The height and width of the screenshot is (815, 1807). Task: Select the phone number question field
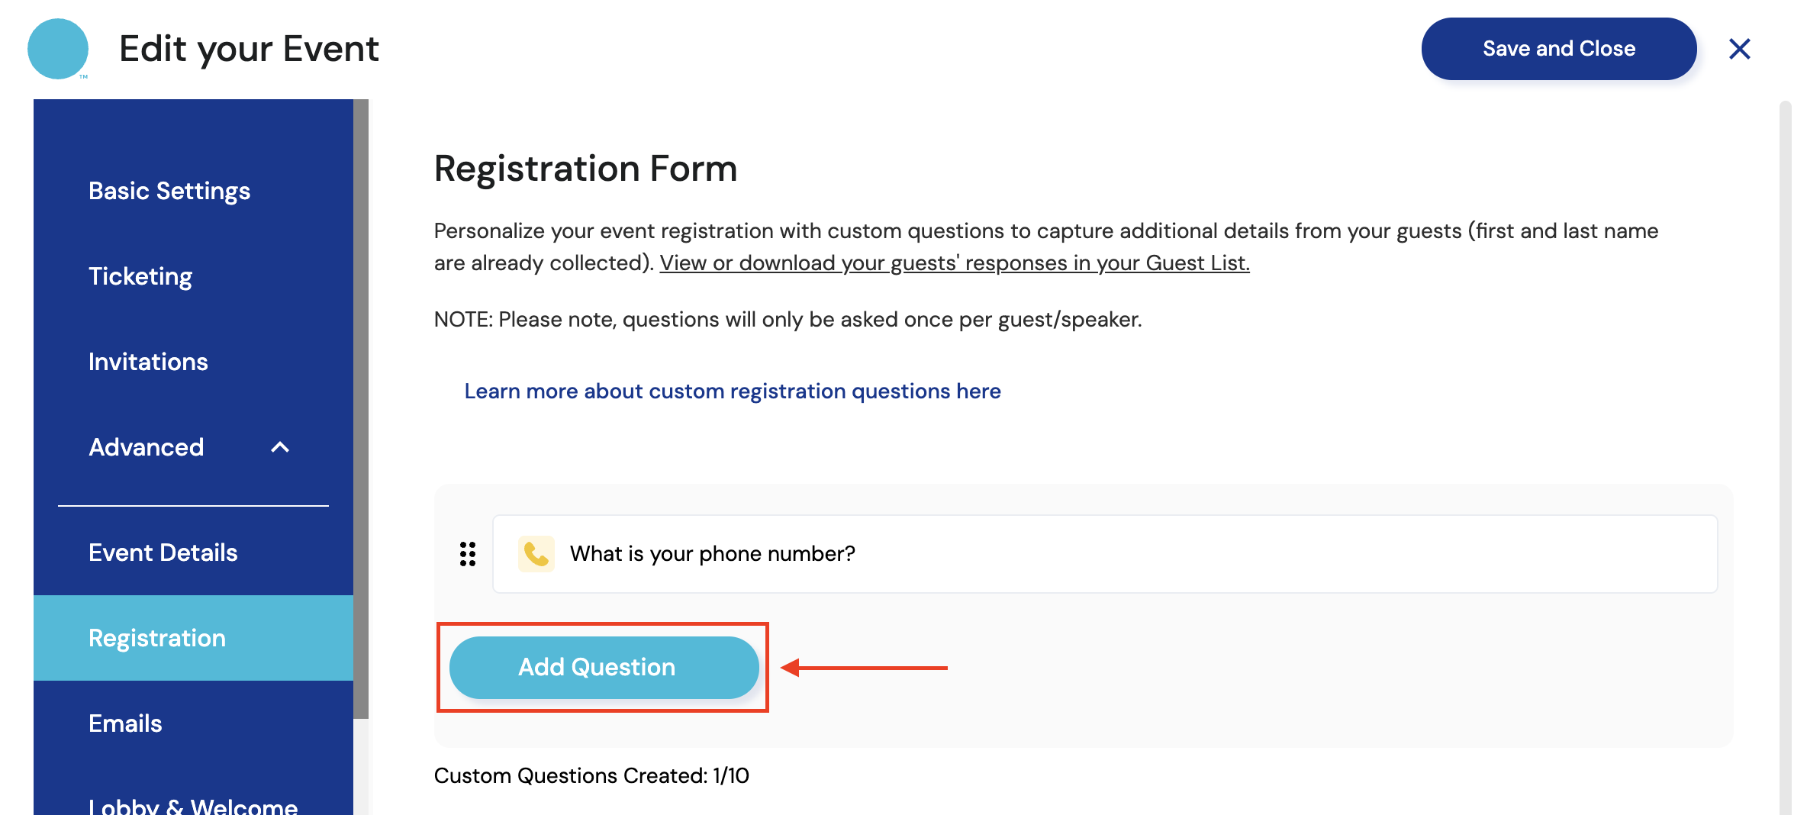1105,554
